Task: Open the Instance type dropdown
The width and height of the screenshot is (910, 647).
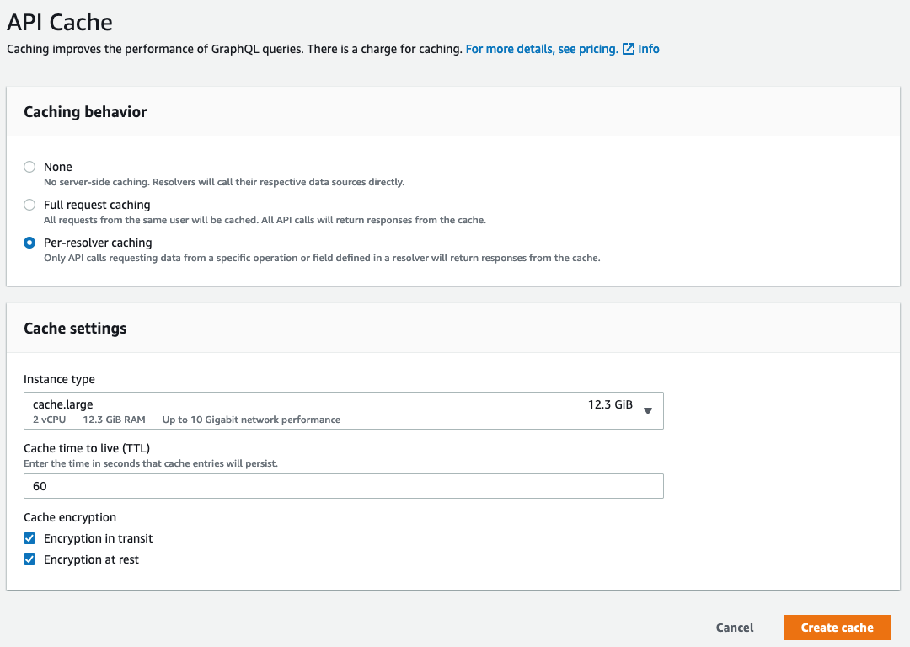Action: [343, 410]
